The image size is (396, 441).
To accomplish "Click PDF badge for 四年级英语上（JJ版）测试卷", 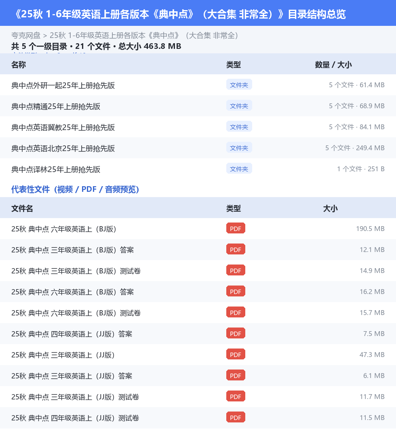I will point(236,418).
